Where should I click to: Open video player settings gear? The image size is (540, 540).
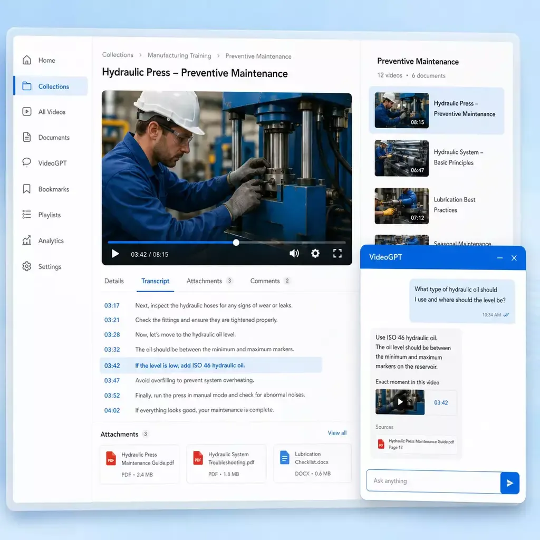315,254
